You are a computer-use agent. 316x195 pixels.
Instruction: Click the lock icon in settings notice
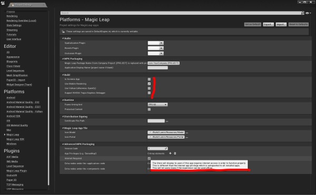[x=63, y=32]
